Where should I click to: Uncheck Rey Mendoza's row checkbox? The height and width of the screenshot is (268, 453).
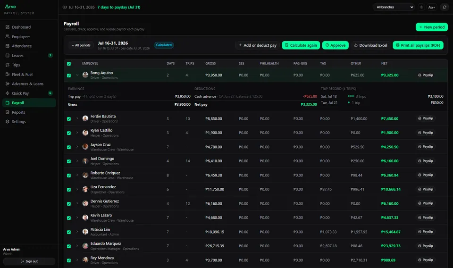(69, 260)
